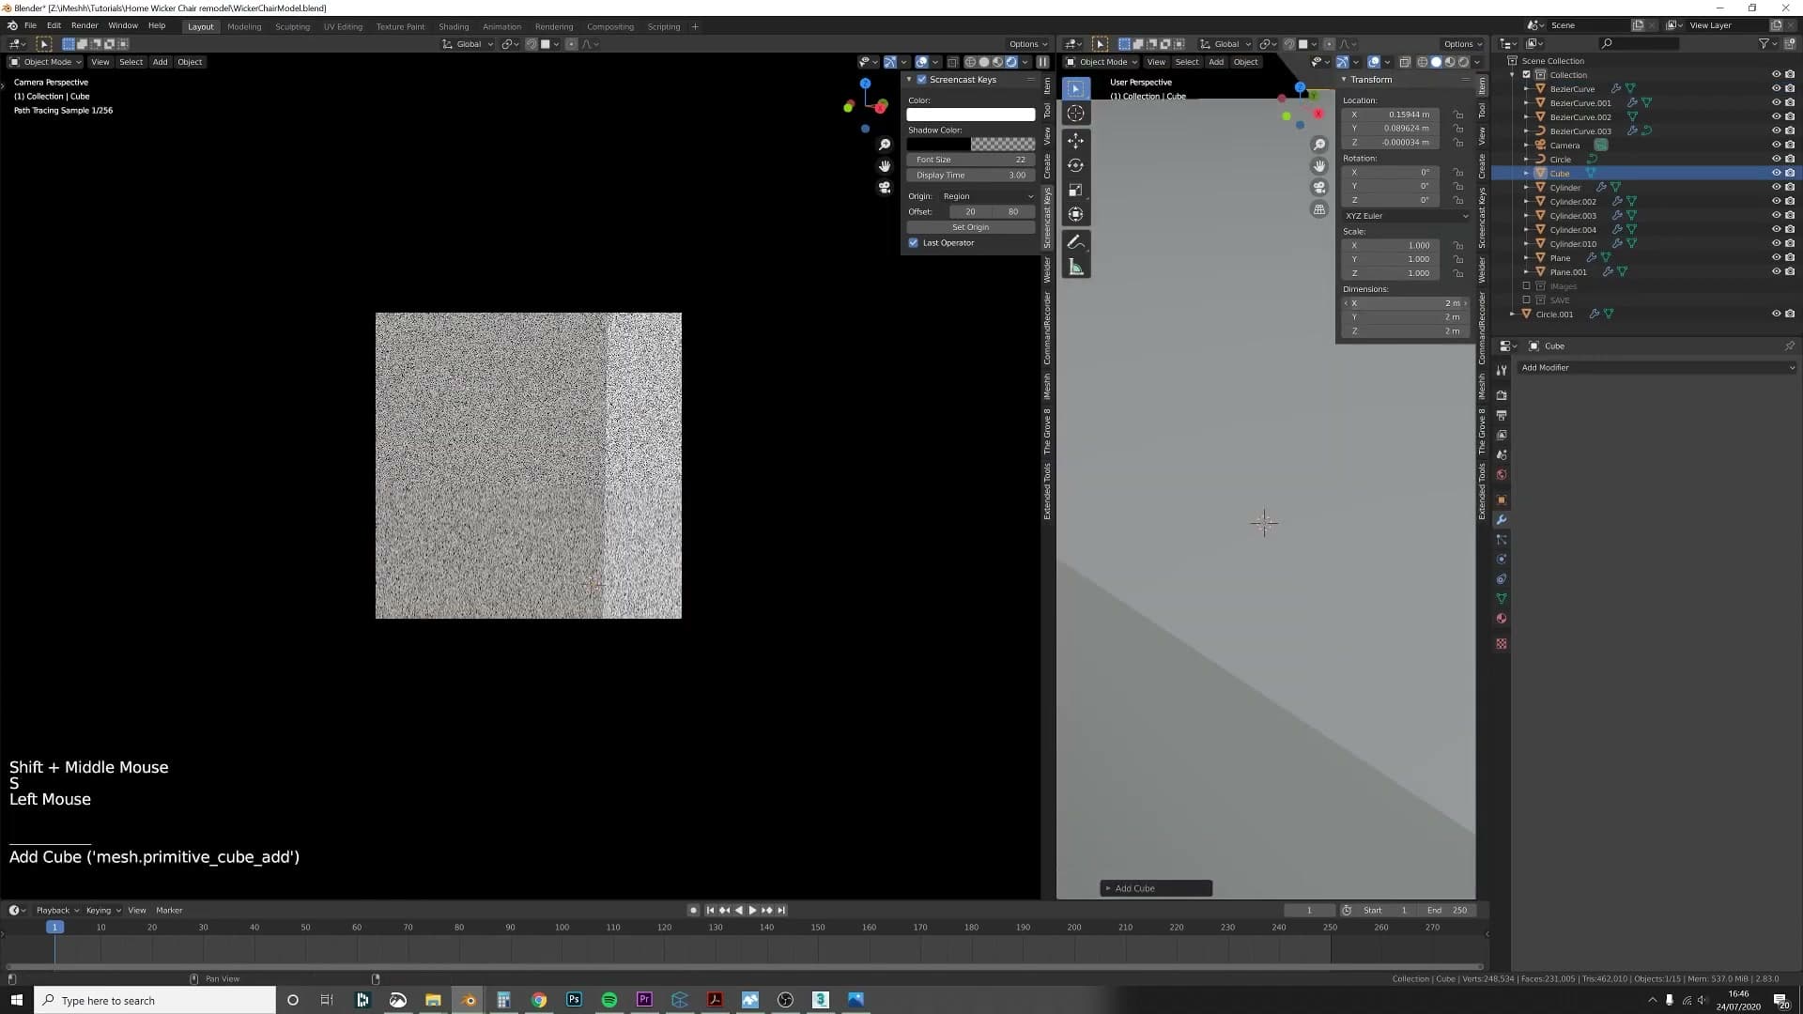Activate the Select Box tool
The image size is (1803, 1014).
(1075, 88)
